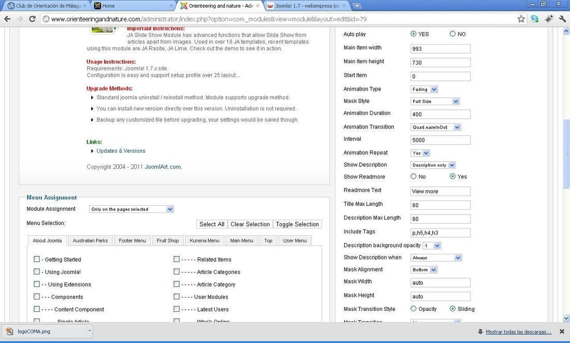Screen dimensions: 570x343
Task: Bookmark this page with the star icon
Action: click(x=521, y=19)
